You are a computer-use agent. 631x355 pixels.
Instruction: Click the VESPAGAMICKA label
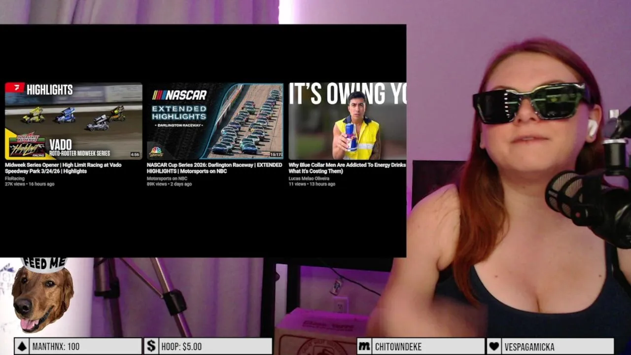(x=529, y=347)
